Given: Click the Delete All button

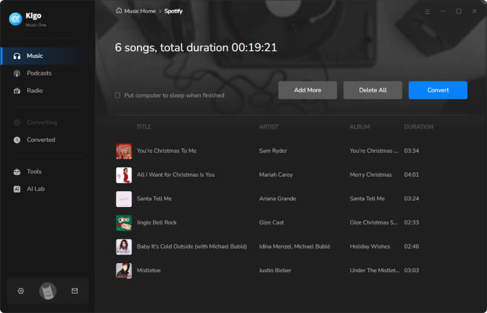Looking at the screenshot, I should click(x=373, y=90).
